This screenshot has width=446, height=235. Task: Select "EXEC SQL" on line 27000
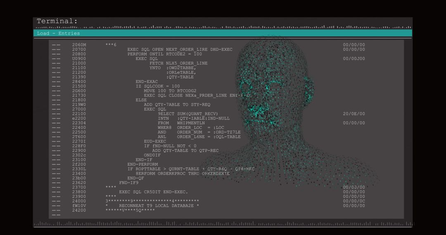(x=155, y=109)
